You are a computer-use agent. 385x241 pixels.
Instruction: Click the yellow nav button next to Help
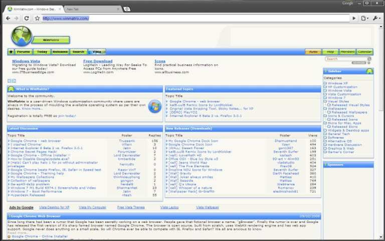[x=313, y=52]
